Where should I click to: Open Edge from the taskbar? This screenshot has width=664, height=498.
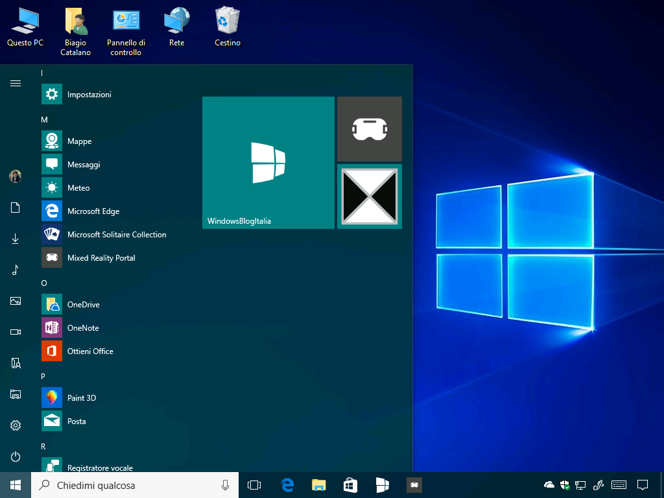[287, 485]
